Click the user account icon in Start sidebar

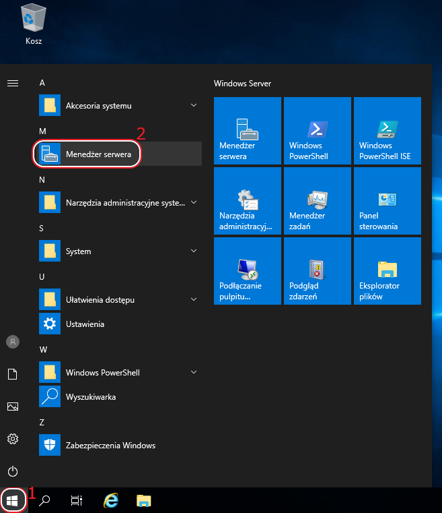(13, 342)
